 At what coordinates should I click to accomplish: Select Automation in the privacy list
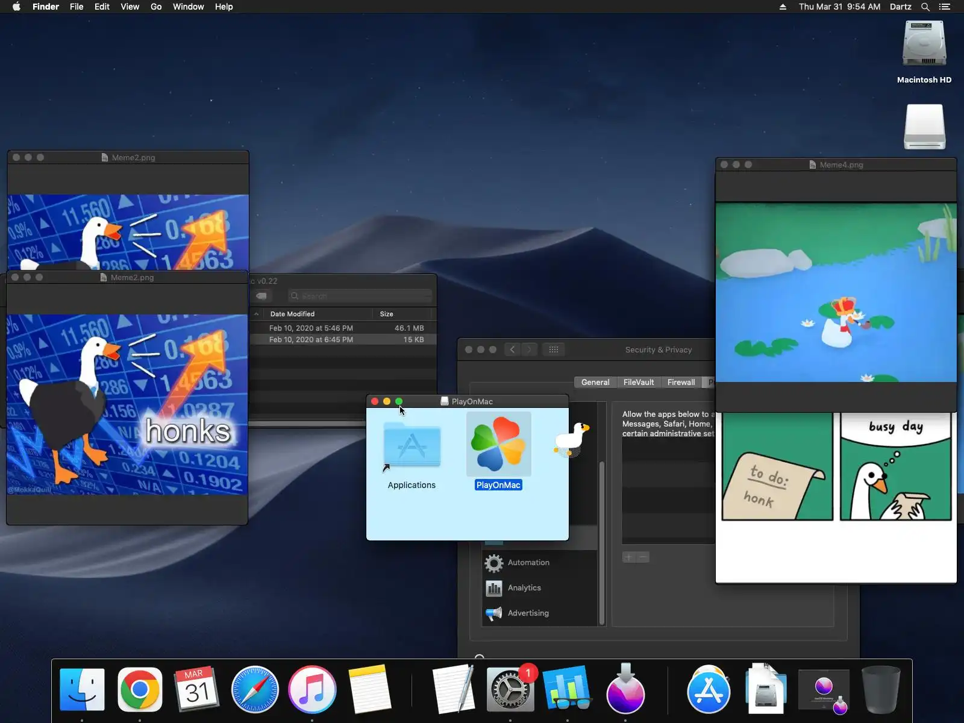[x=540, y=563]
